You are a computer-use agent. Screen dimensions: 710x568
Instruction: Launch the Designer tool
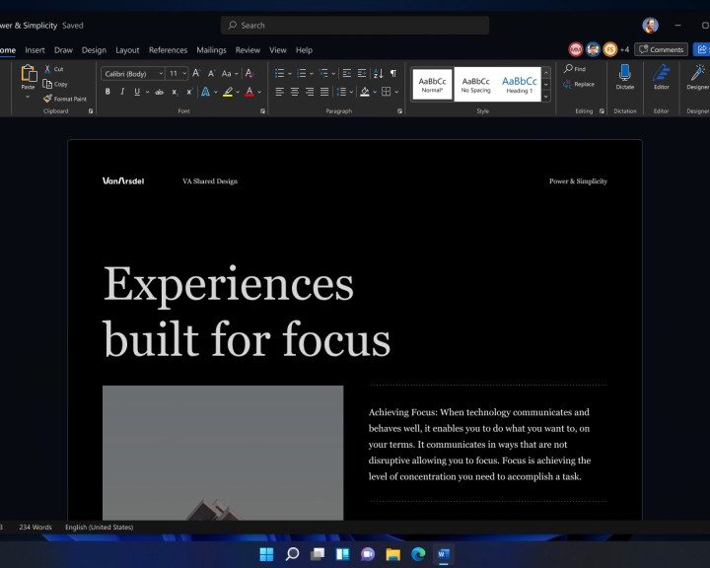coord(698,77)
